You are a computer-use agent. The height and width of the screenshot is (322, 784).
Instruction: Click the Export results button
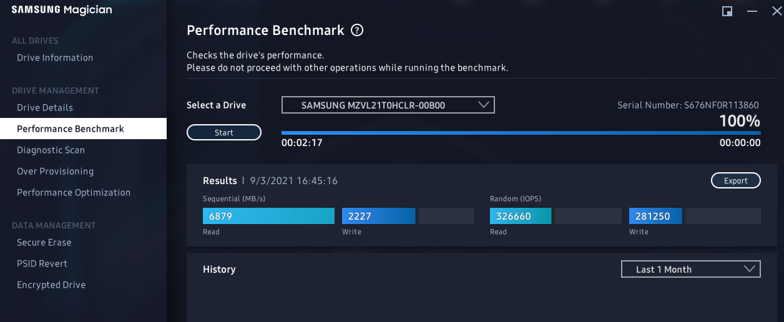735,180
